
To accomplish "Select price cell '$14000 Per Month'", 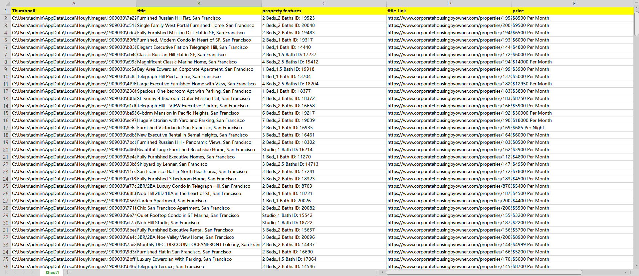I will coord(572,62).
